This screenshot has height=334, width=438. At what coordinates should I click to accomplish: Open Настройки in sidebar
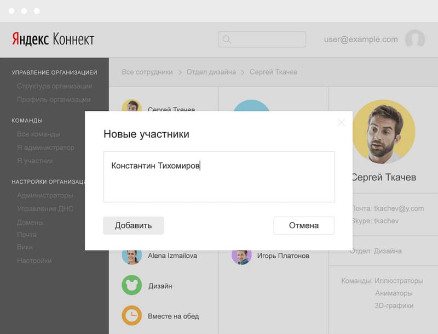[34, 261]
